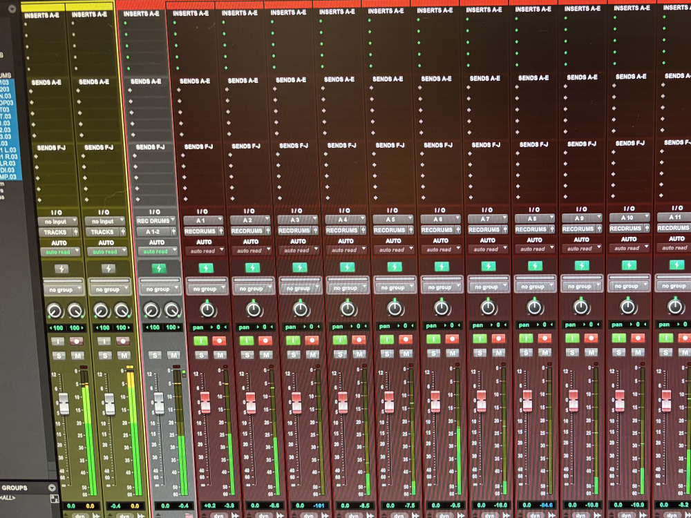691x518 pixels.
Task: Toggle DSP Mode lightning button on A10 track
Action: [x=629, y=265]
